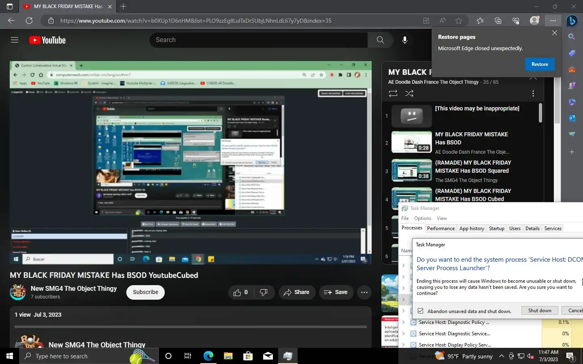Image resolution: width=583 pixels, height=364 pixels.
Task: View site information via the lock icon
Action: 51,21
